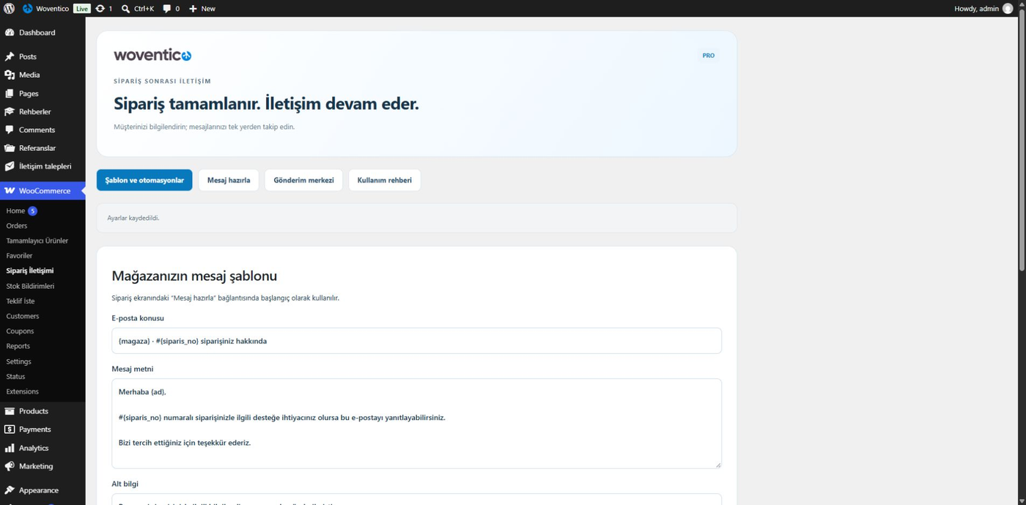Click the Referanslar icon in sidebar
Viewport: 1026px width, 505px height.
10,148
